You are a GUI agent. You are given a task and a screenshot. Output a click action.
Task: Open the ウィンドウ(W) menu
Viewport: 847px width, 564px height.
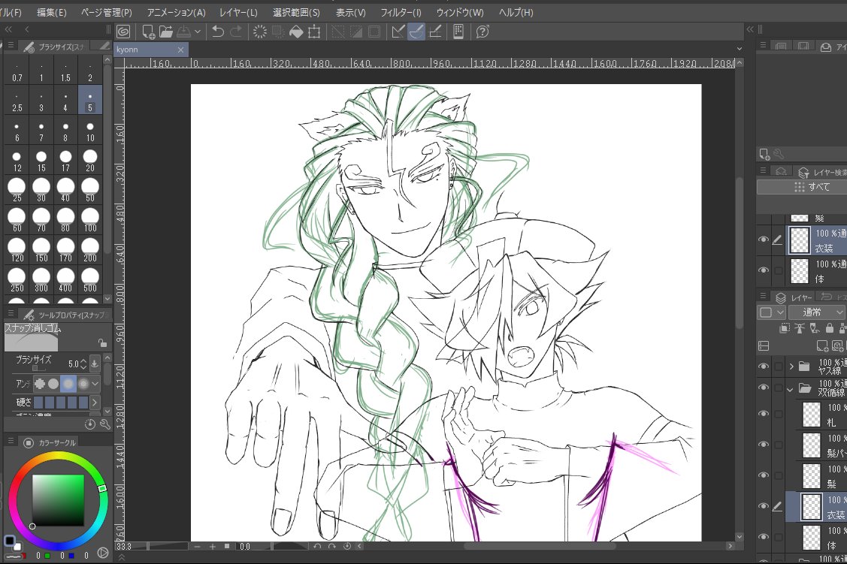tap(460, 12)
